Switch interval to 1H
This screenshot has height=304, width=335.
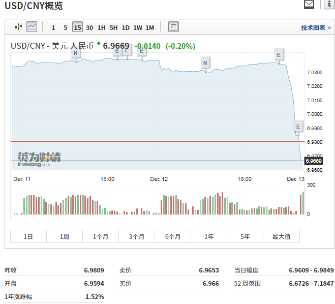pyautogui.click(x=101, y=27)
